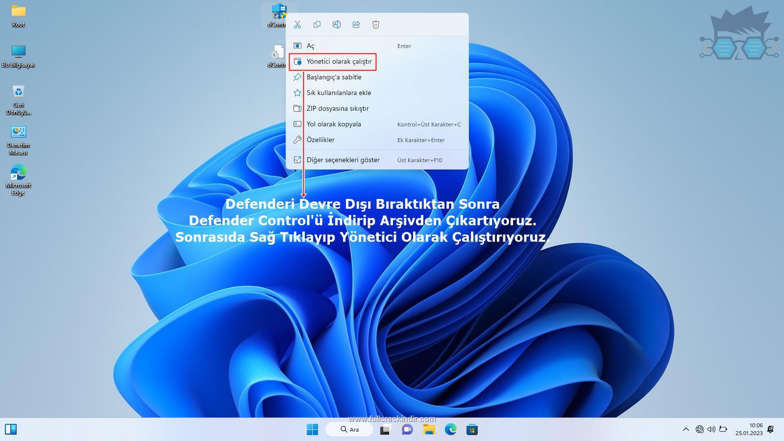Select 'Diğer seçenekleri göster' entry
The width and height of the screenshot is (784, 441).
pos(377,160)
